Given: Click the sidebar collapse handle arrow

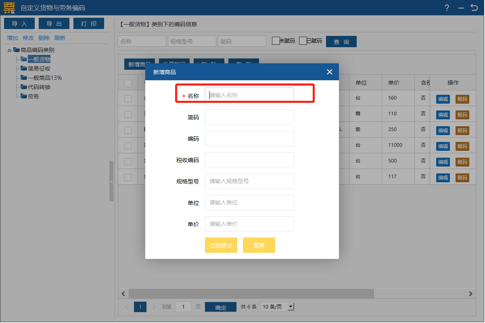Looking at the screenshot, I should tap(111, 182).
